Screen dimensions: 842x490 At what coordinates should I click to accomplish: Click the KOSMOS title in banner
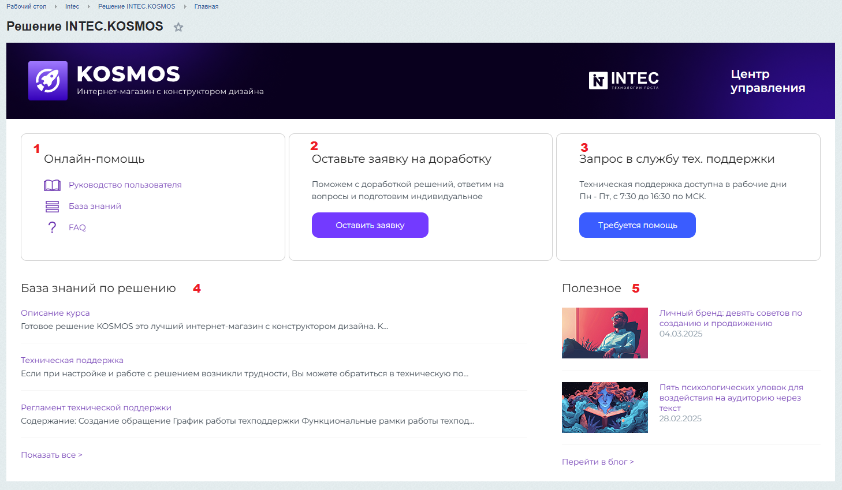128,74
